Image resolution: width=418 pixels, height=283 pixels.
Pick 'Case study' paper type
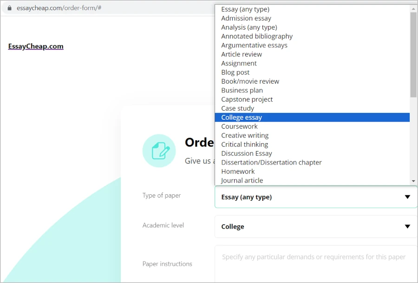(x=312, y=109)
